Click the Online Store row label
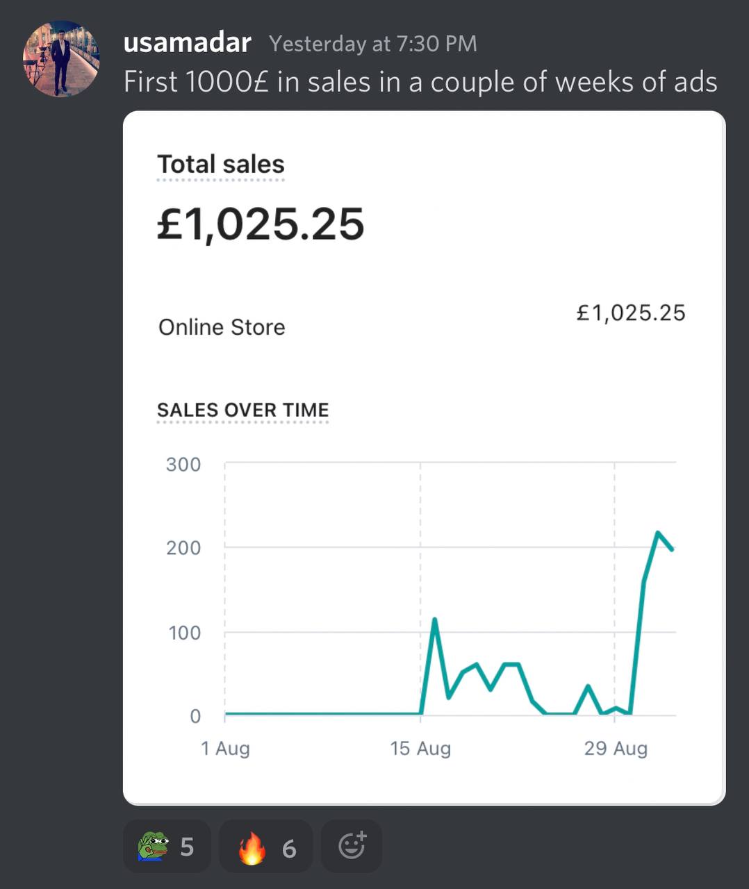 pyautogui.click(x=222, y=327)
